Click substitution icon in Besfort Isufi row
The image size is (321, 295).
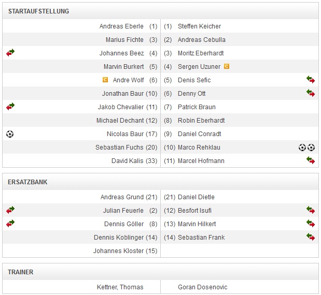[x=311, y=210]
